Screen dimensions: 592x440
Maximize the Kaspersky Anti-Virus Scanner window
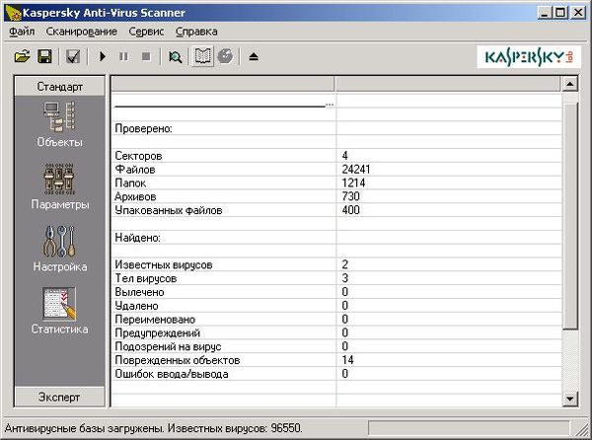tap(560, 13)
